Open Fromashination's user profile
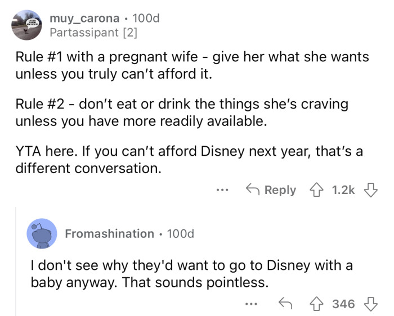 [109, 233]
